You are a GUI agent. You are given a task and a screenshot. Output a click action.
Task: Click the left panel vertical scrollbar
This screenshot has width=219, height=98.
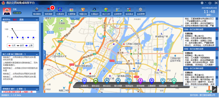click(x=42, y=46)
